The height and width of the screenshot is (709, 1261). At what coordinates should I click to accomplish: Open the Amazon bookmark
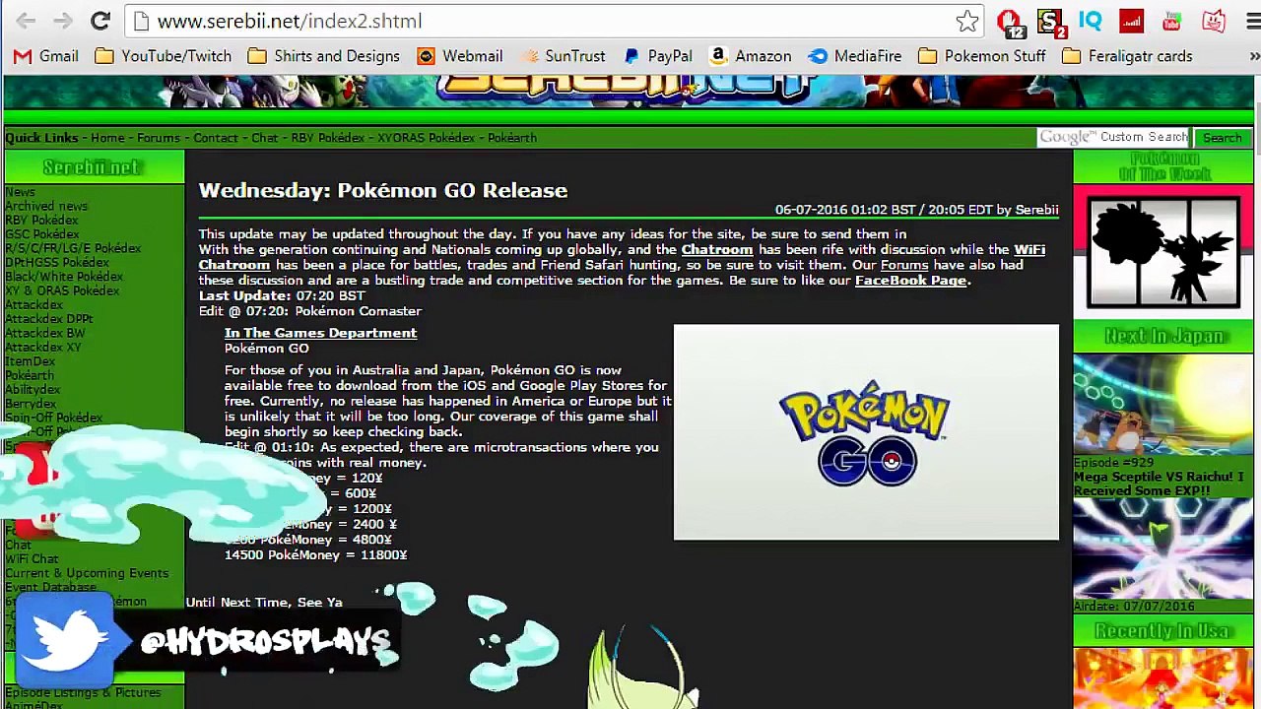coord(750,56)
